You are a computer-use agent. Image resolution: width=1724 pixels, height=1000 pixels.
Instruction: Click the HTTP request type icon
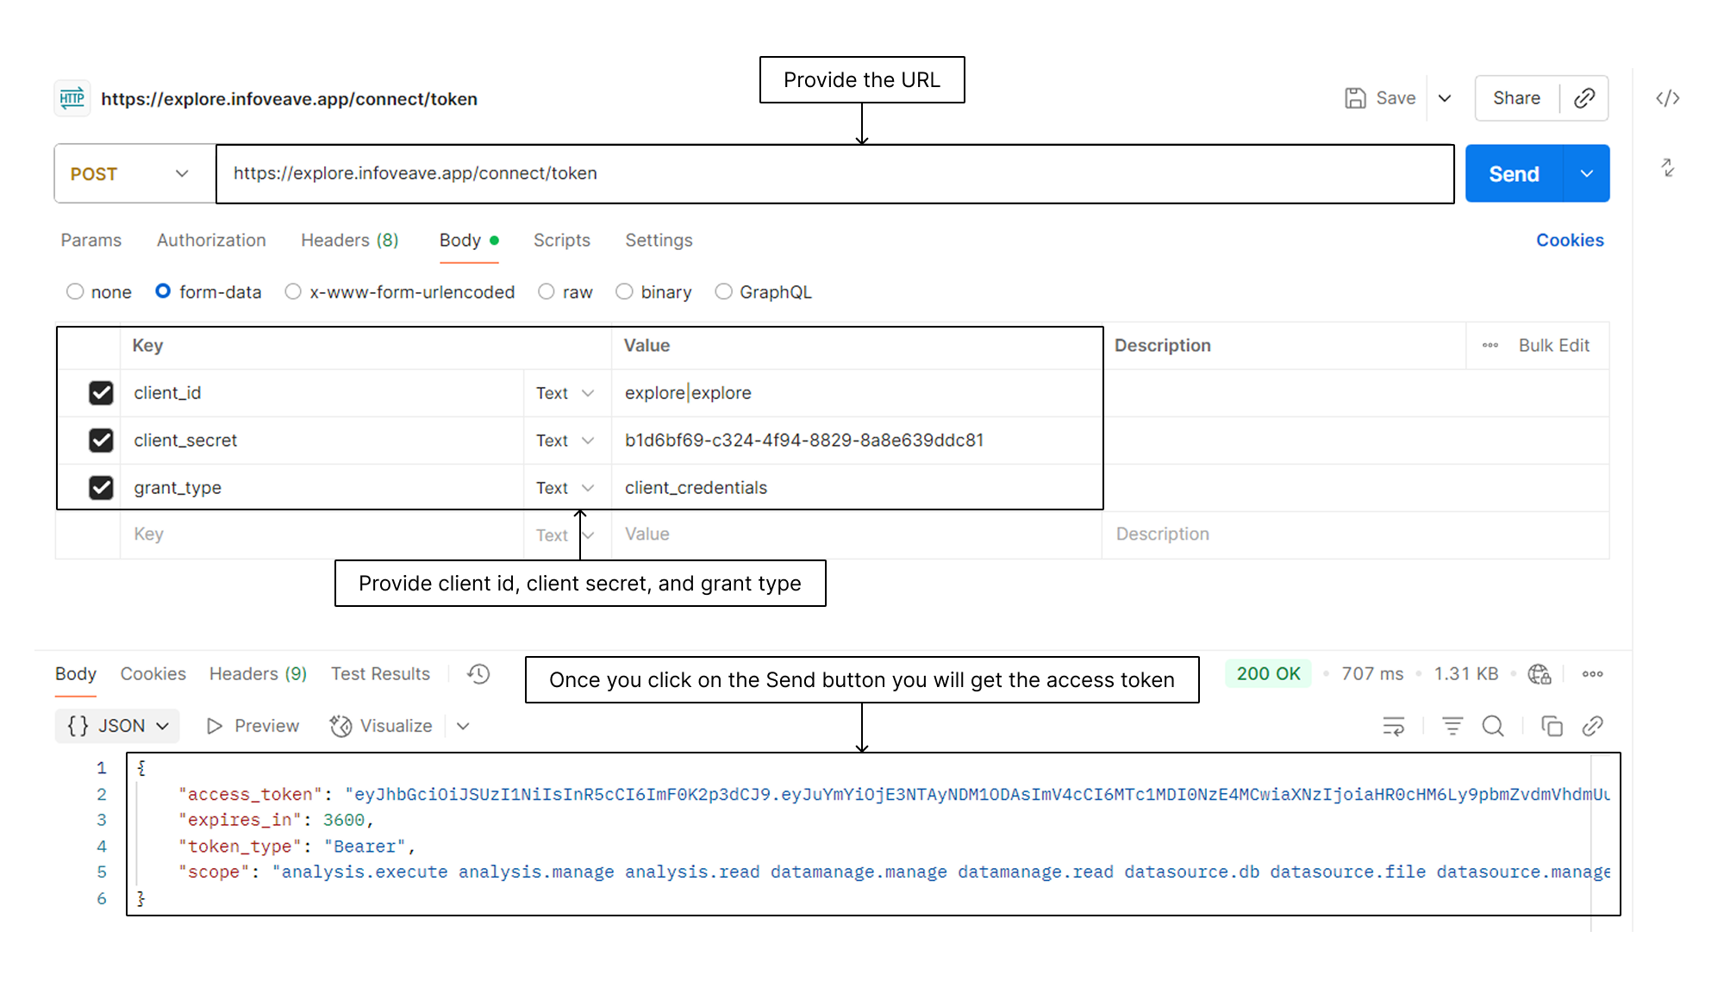[x=72, y=98]
